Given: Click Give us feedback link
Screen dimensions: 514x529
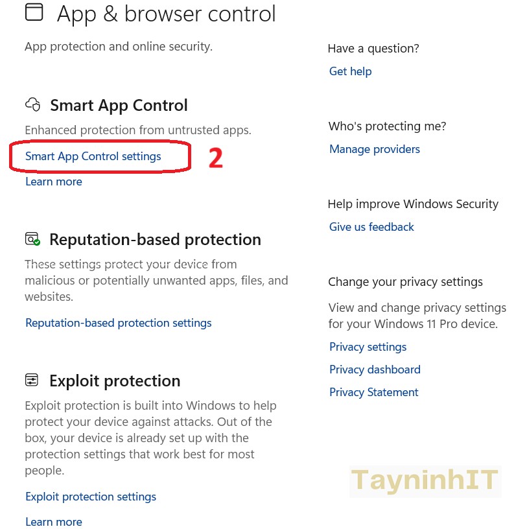Looking at the screenshot, I should (371, 227).
